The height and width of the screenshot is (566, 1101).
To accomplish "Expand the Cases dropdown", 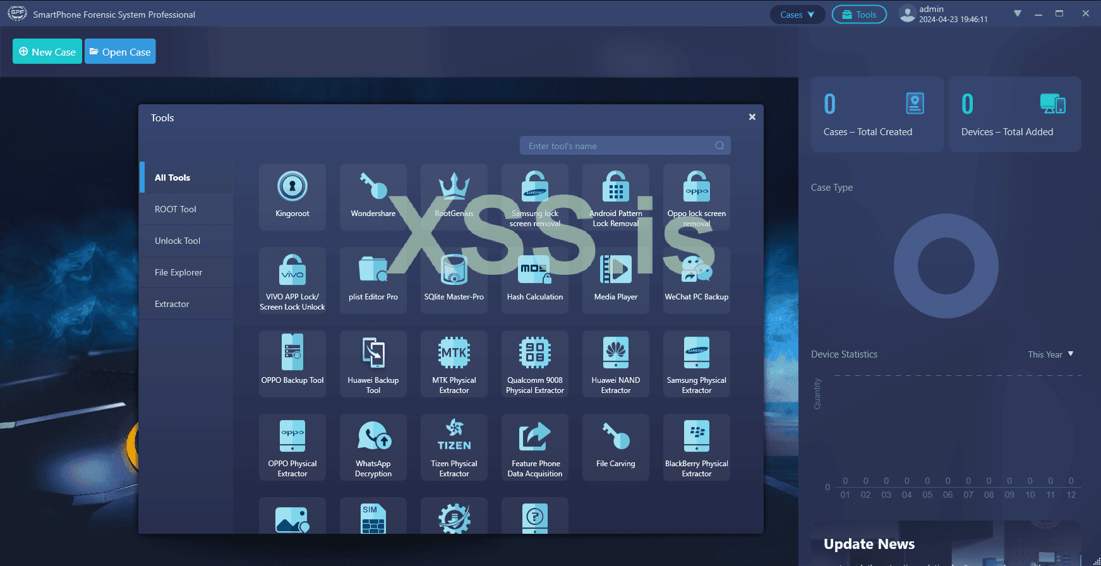I will tap(797, 15).
